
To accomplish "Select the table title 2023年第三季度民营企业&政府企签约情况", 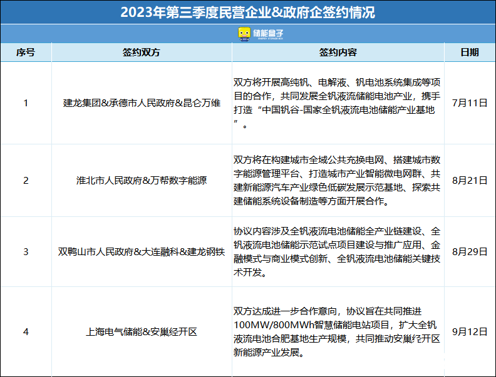I will (247, 13).
